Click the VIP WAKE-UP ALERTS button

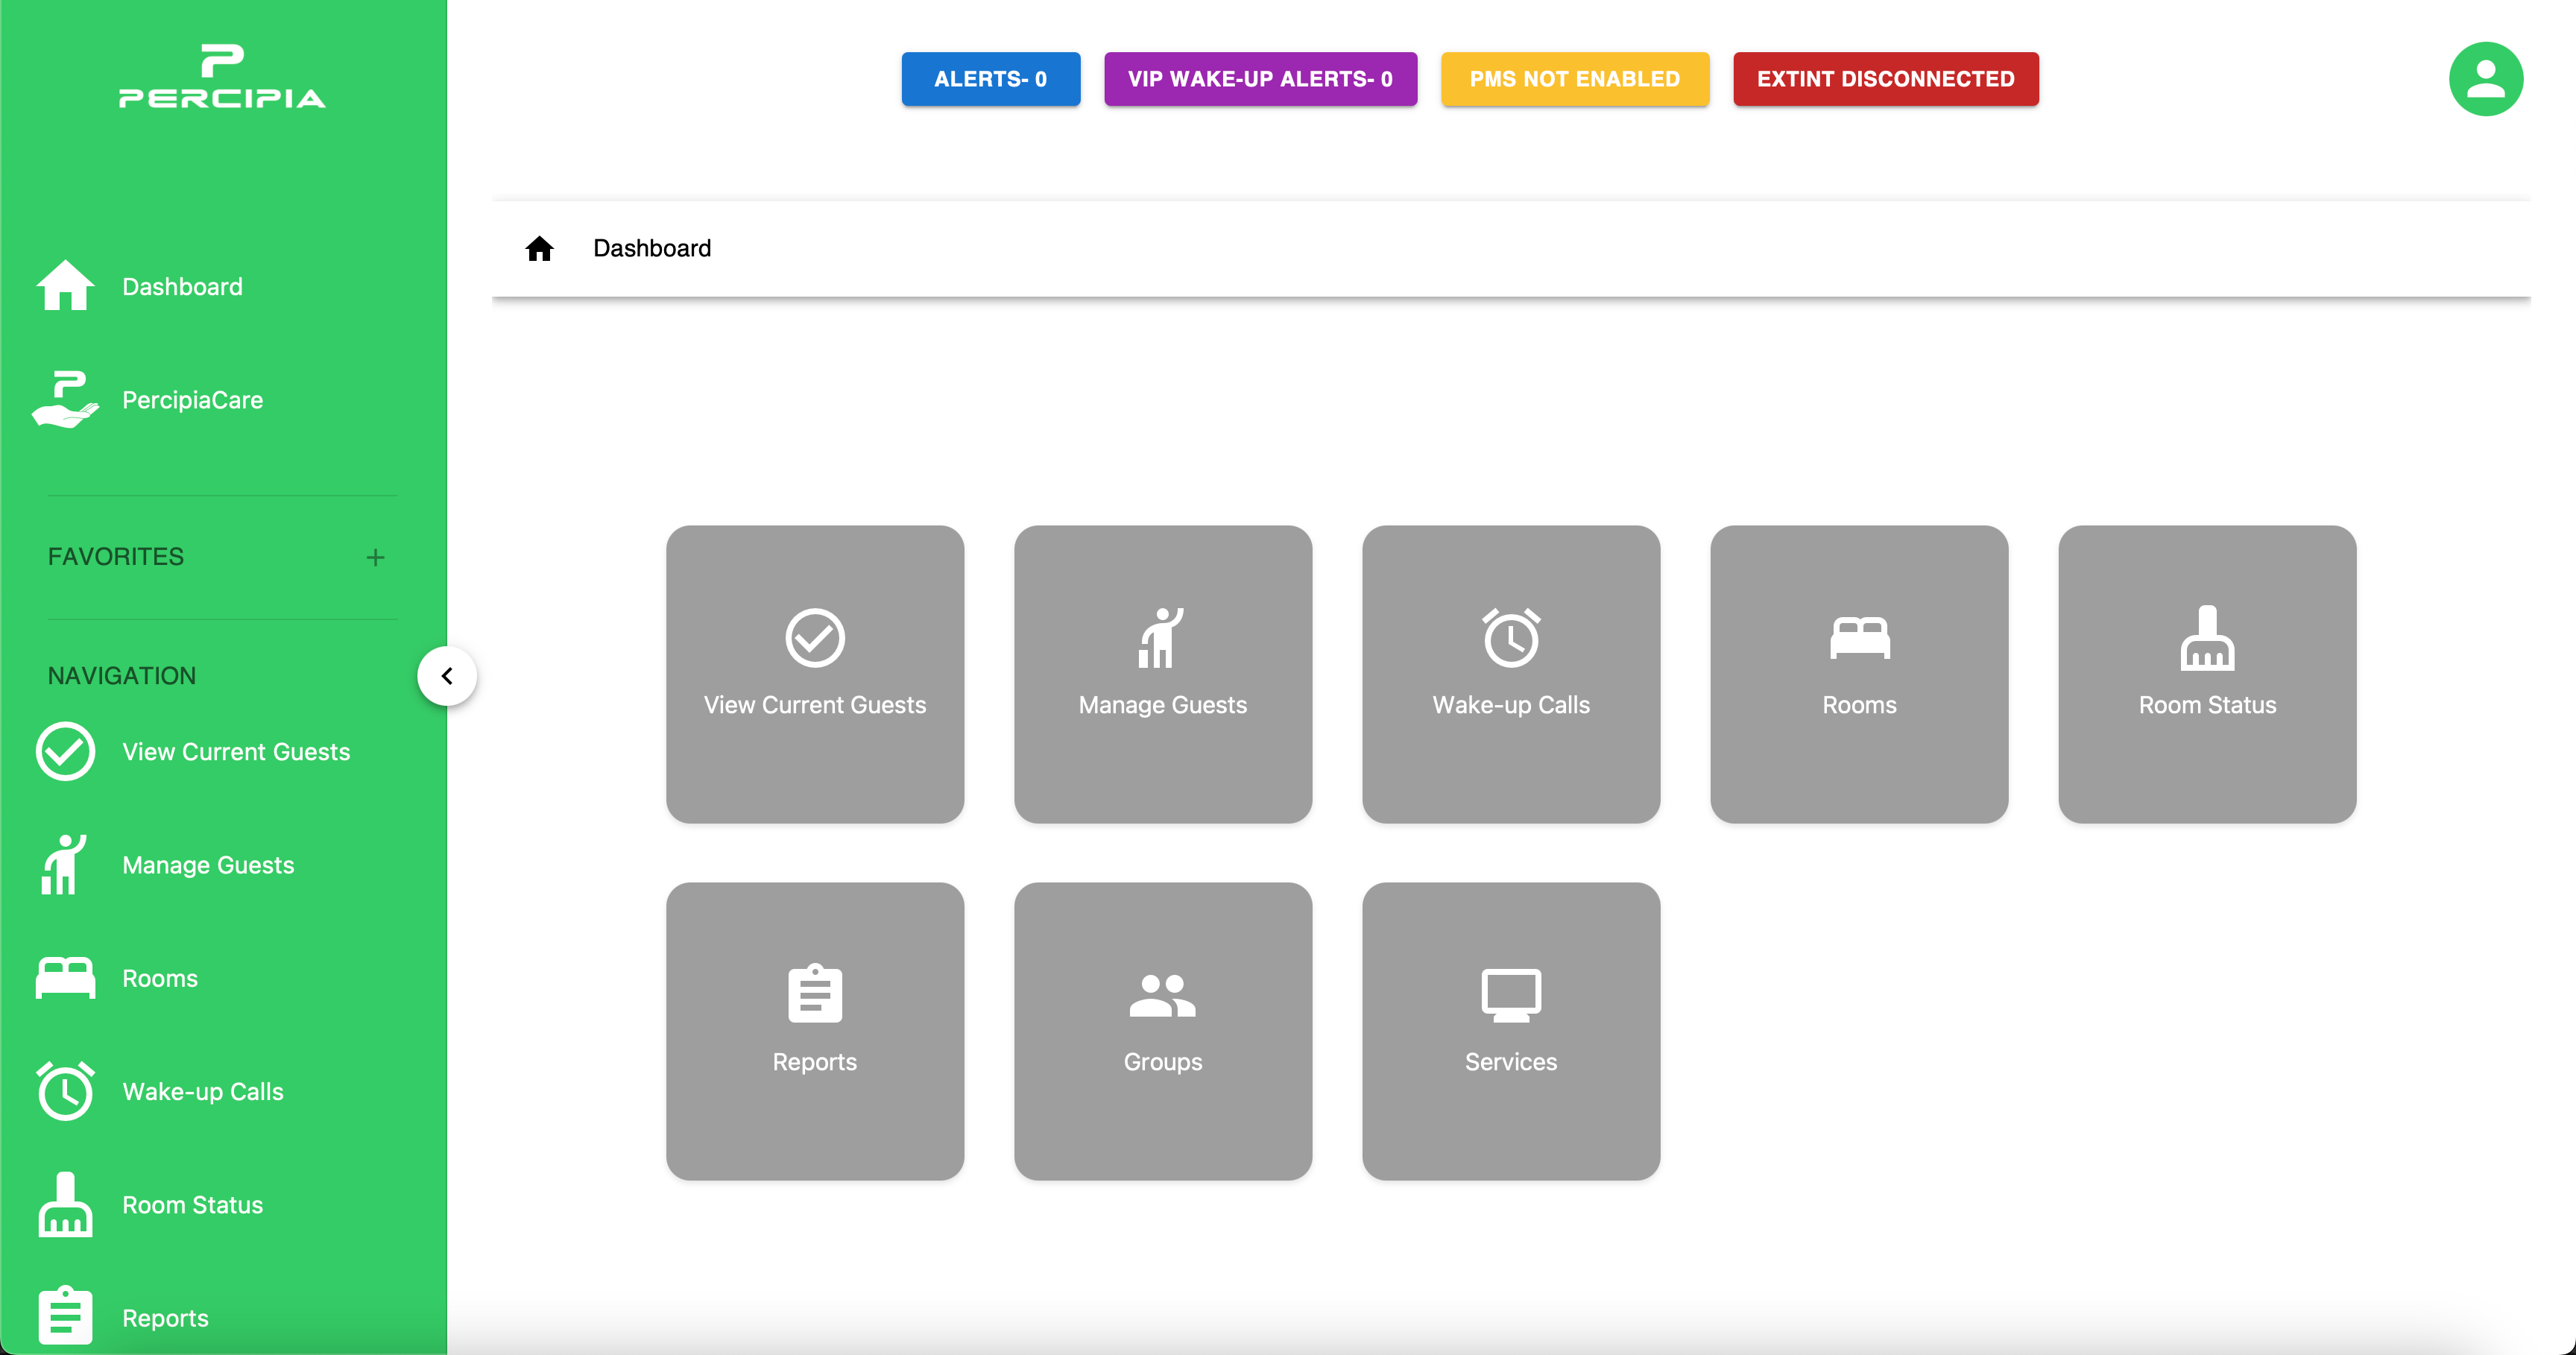[1259, 79]
